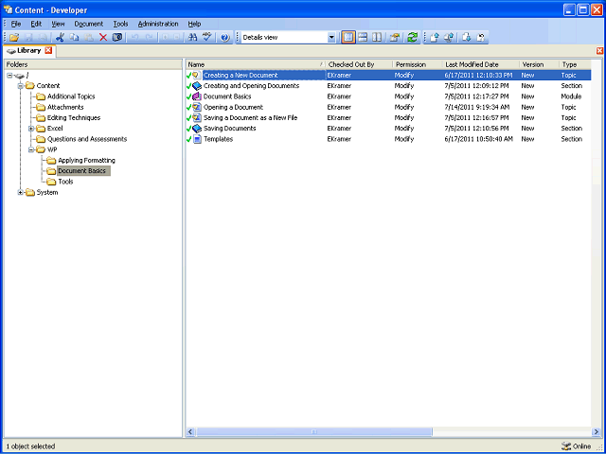The width and height of the screenshot is (606, 454).
Task: Expand the System folder node
Action: [x=21, y=192]
